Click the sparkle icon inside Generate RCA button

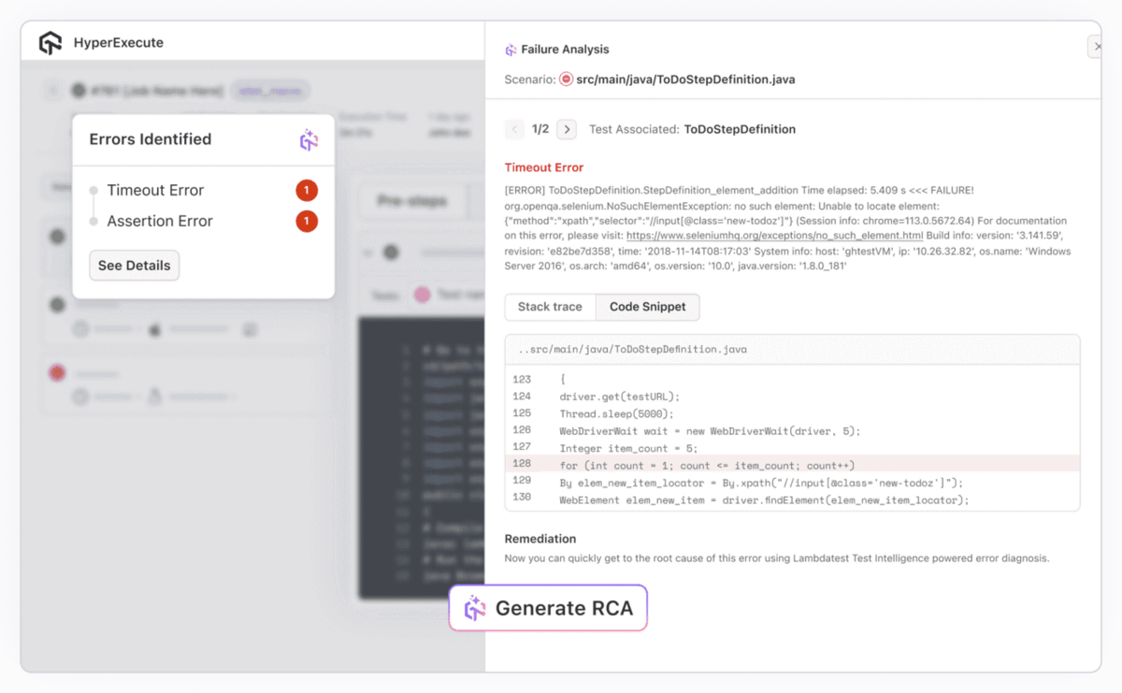[x=475, y=608]
